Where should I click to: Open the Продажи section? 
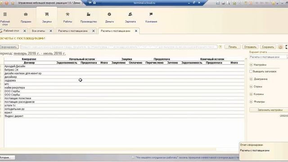coord(26,18)
